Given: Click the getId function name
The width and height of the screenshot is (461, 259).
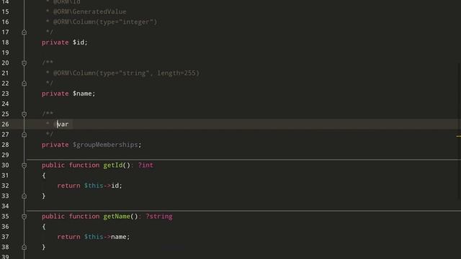Looking at the screenshot, I should point(113,165).
